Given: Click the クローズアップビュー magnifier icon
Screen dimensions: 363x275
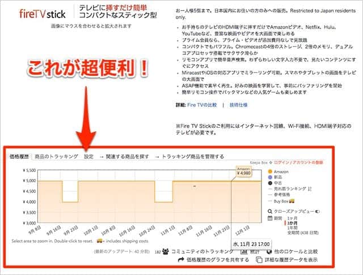Looking at the screenshot, I should point(270,211).
